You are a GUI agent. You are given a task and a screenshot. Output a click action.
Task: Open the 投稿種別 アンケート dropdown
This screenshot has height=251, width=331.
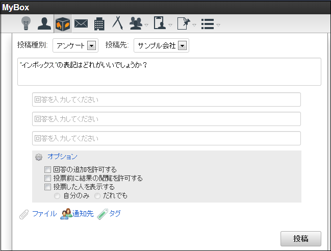click(x=75, y=45)
